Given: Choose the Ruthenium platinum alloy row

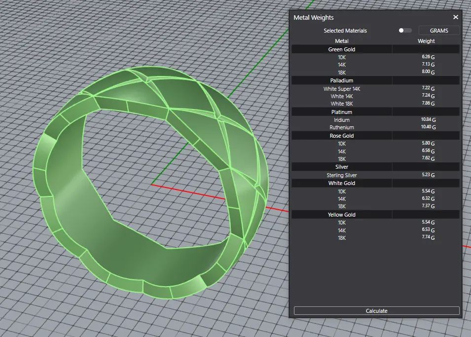Looking at the screenshot, I should point(342,127).
